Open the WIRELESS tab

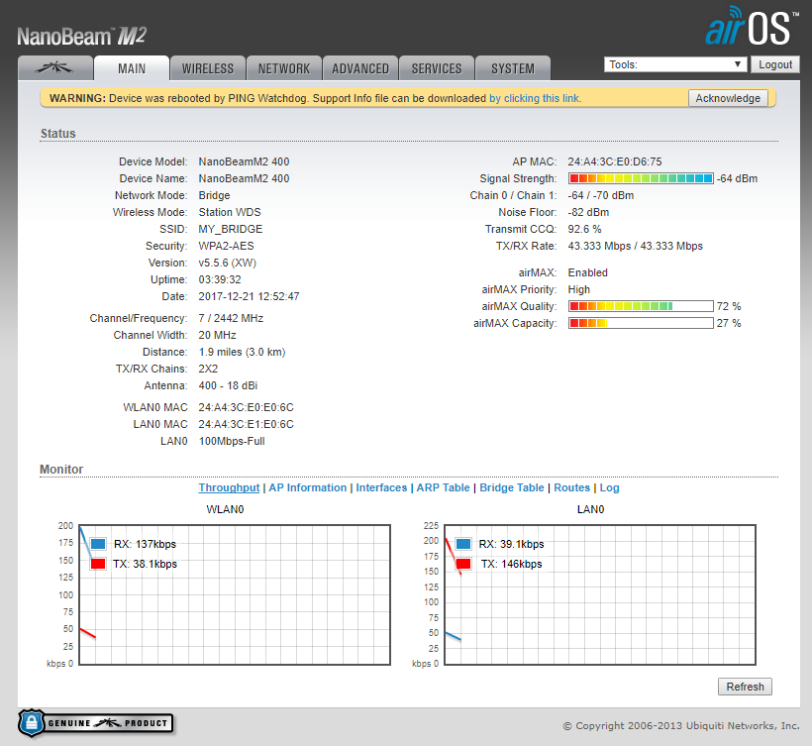pos(208,68)
